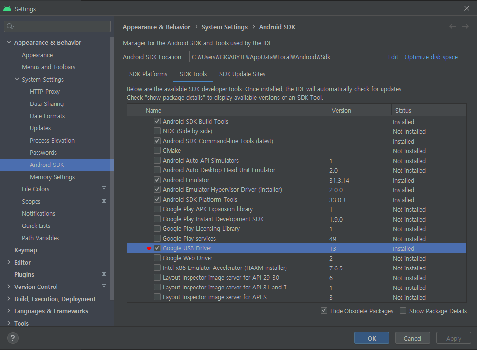This screenshot has height=350, width=477.
Task: Toggle Google USB Driver checkbox
Action: click(x=157, y=248)
